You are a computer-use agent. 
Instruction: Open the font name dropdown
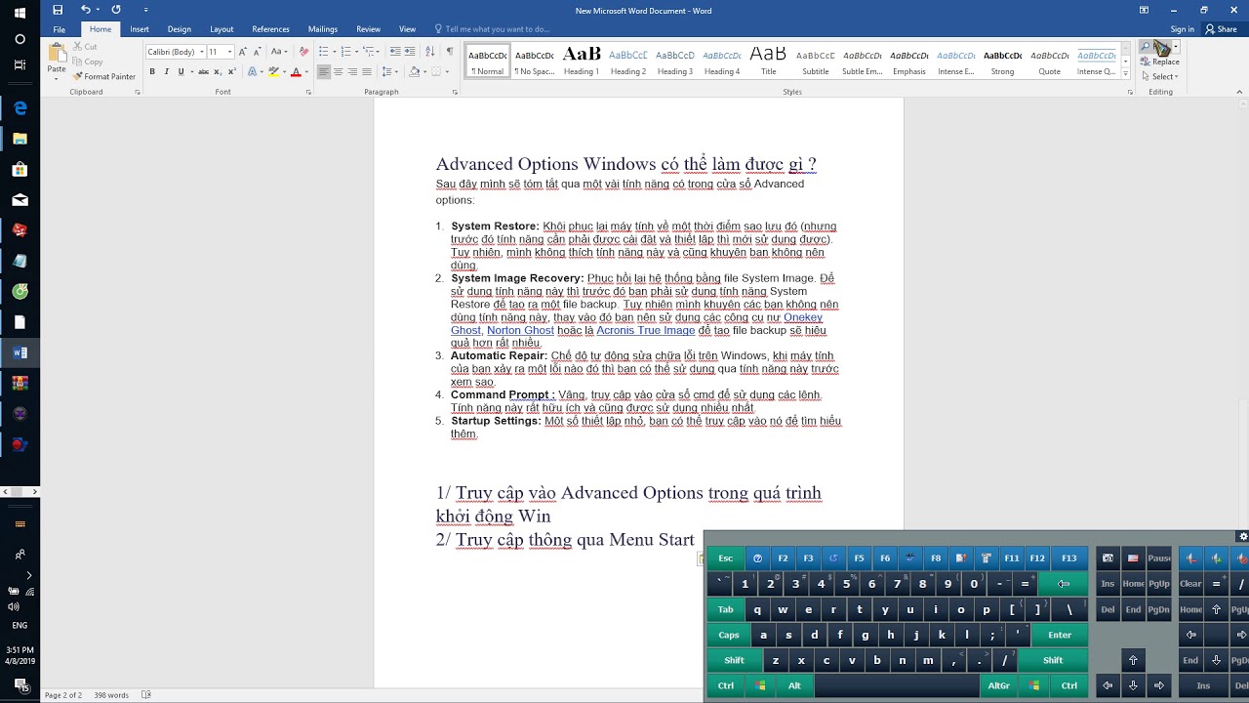point(201,51)
